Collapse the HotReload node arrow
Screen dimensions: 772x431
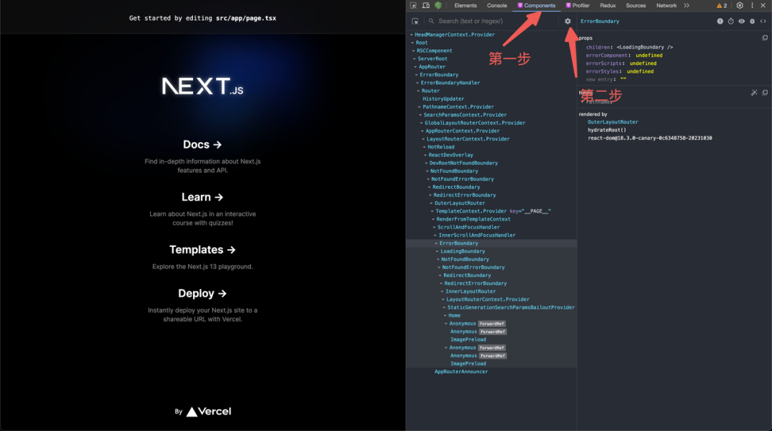coord(425,147)
